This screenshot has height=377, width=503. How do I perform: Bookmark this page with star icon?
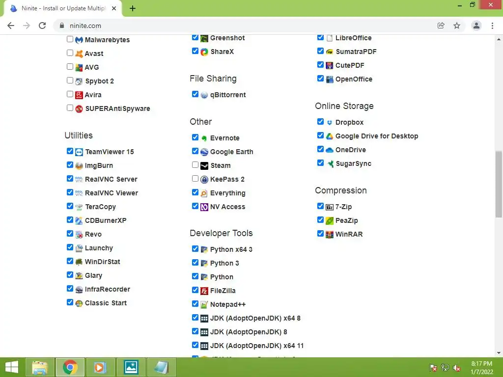tap(457, 26)
